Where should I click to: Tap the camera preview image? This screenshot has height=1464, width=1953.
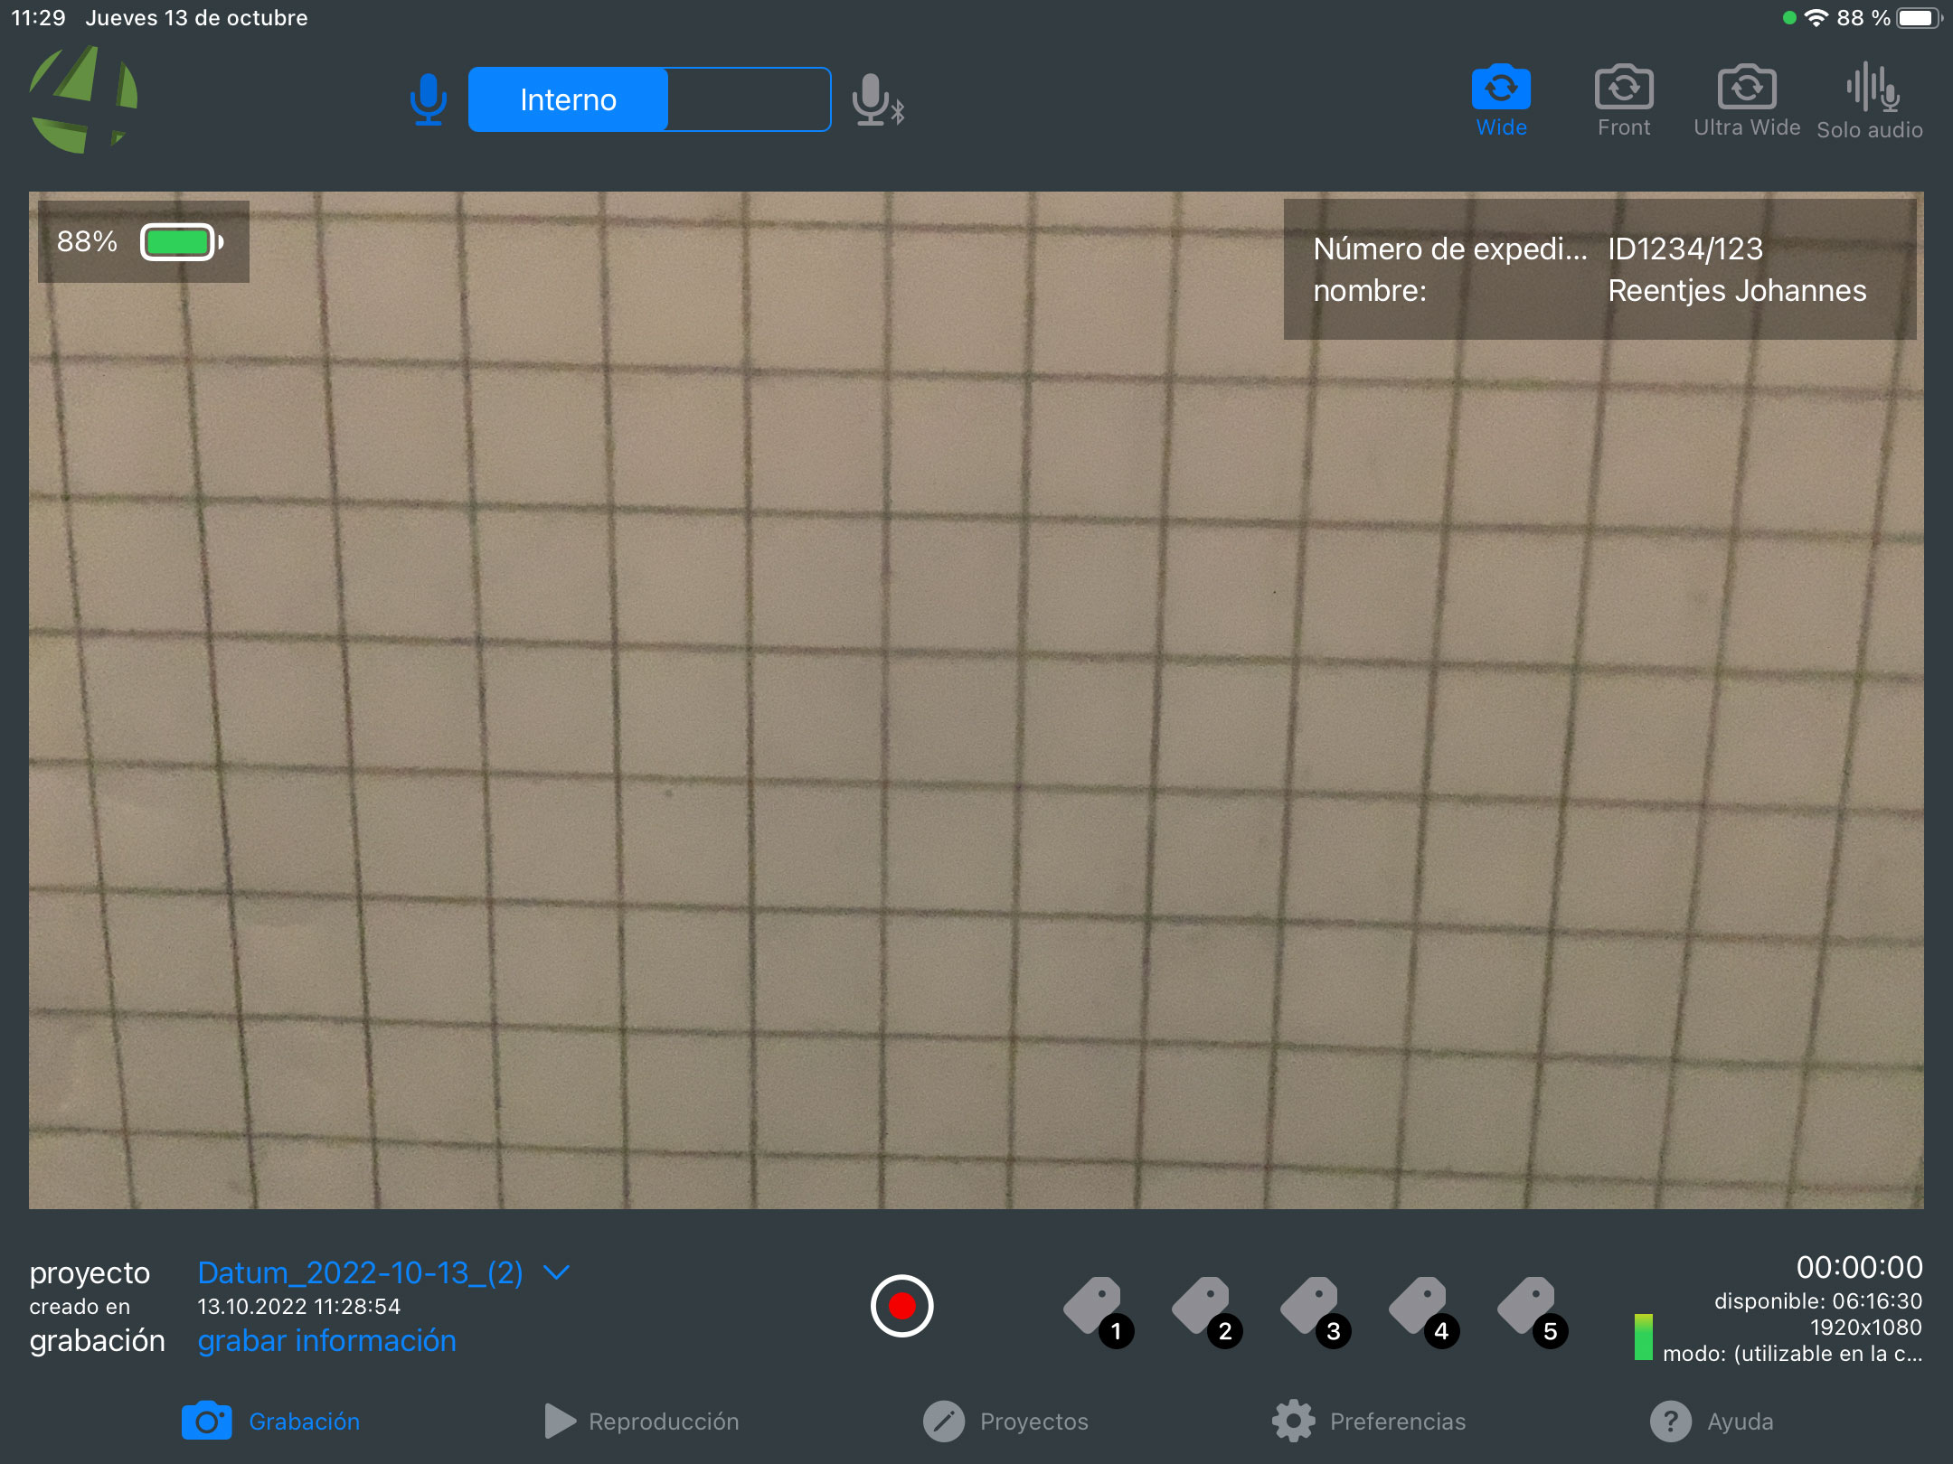pos(976,700)
